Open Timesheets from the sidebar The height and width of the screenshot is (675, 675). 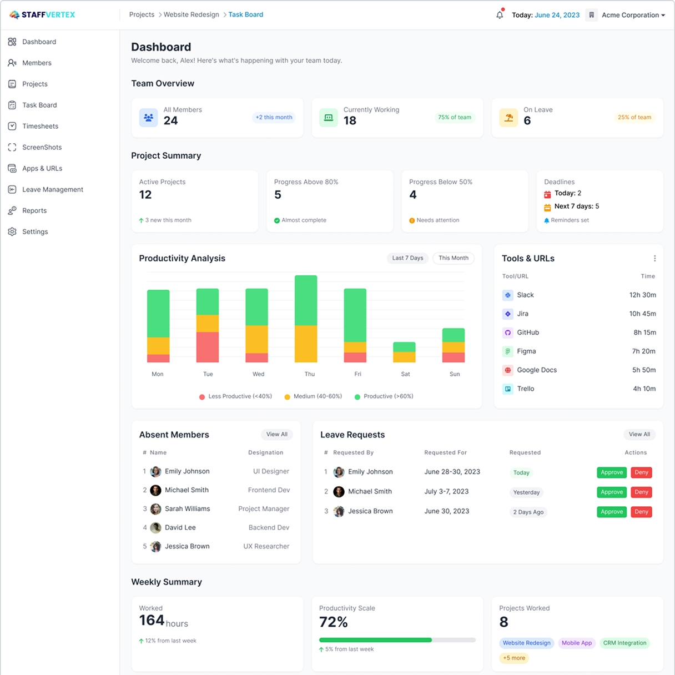(40, 126)
